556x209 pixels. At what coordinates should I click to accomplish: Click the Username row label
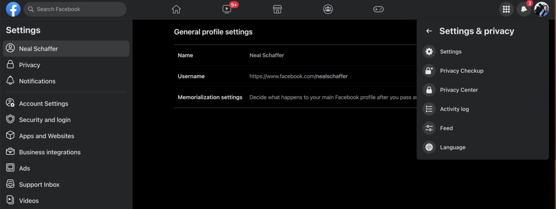click(x=191, y=76)
